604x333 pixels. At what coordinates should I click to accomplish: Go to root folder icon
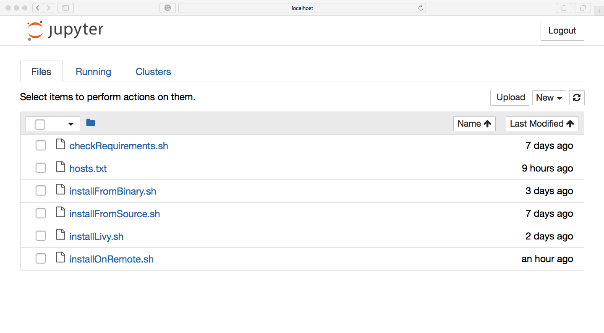coord(91,123)
